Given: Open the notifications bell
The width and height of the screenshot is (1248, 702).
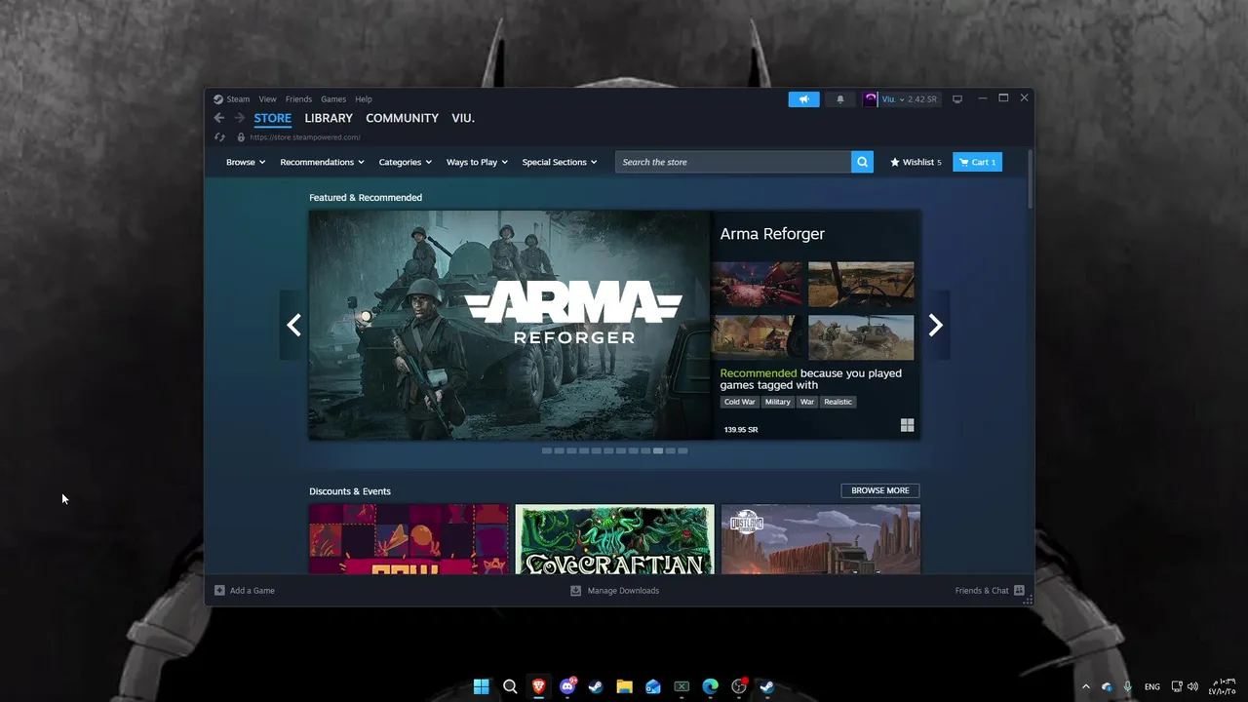Looking at the screenshot, I should pos(840,99).
